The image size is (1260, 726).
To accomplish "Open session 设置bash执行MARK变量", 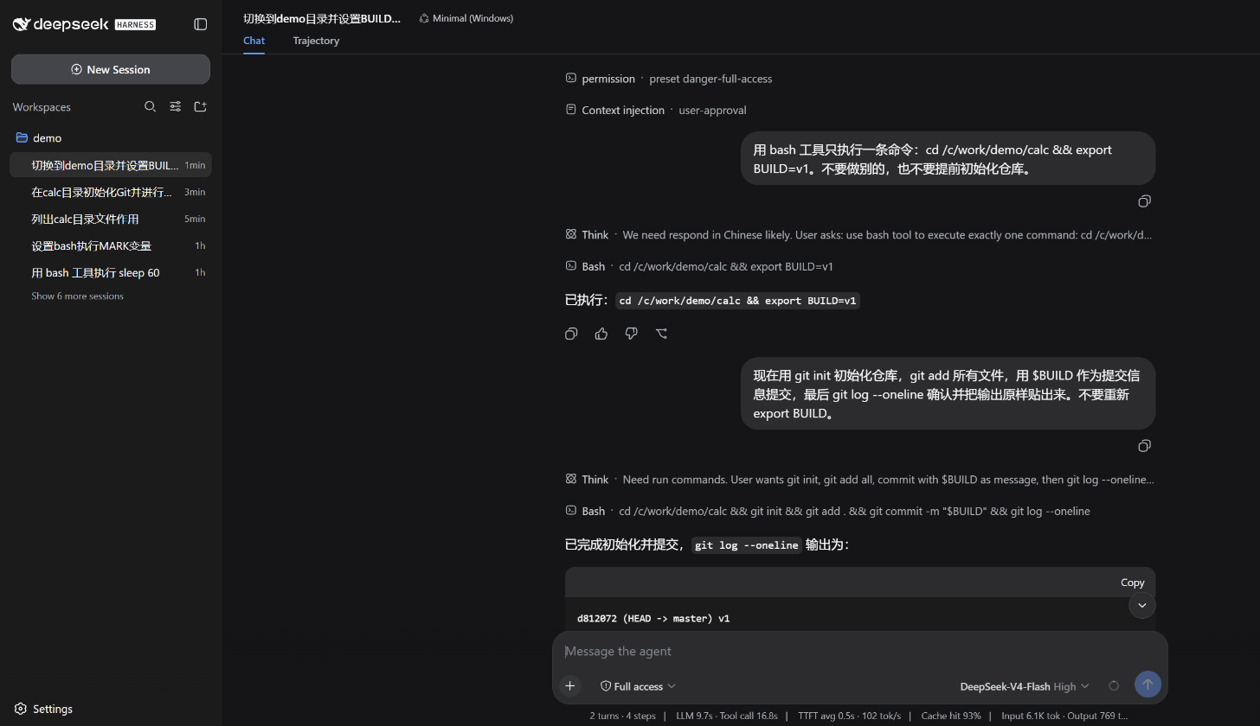I will tap(110, 245).
